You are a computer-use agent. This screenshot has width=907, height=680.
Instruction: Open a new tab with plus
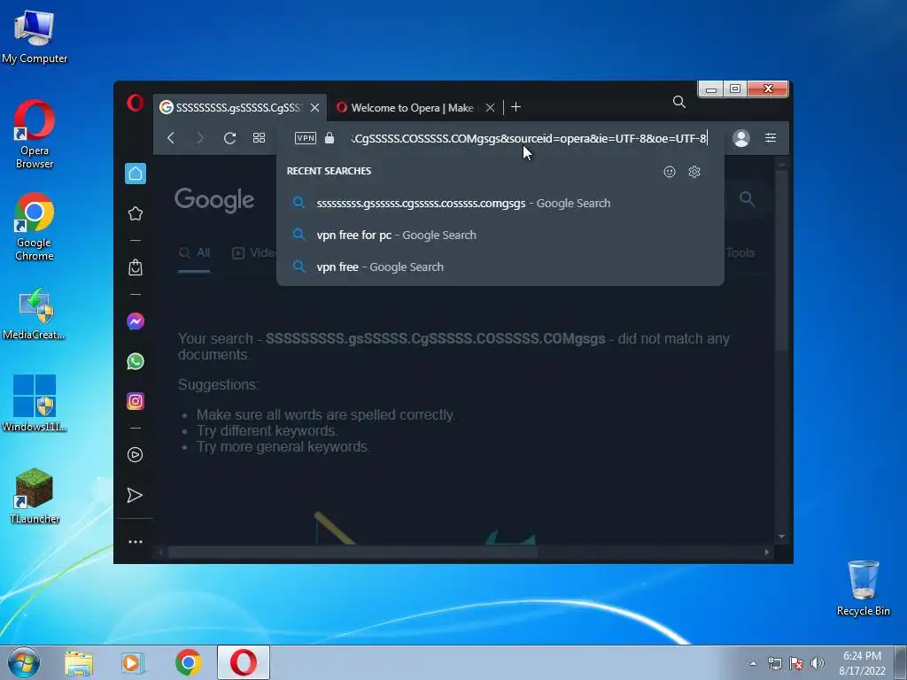[x=516, y=107]
